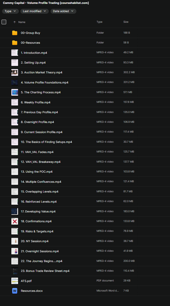Screen dimensions: 170x306
Task: Open 1. Introduction.mp4 video file
Action: click(x=34, y=53)
